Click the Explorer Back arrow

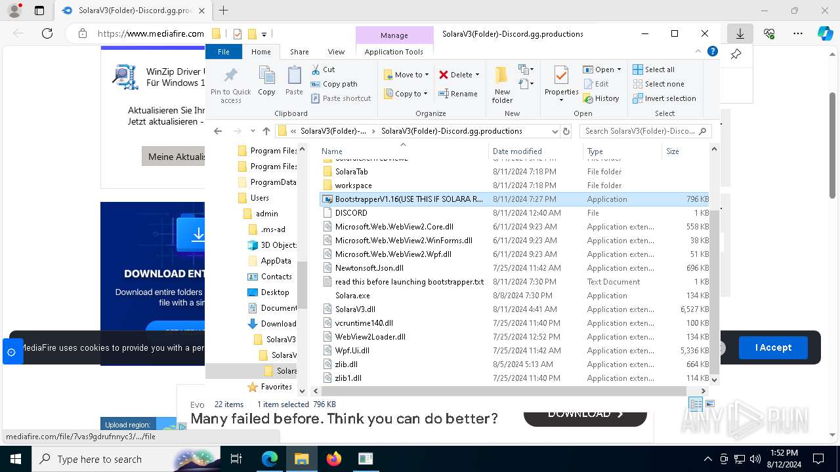(x=218, y=131)
